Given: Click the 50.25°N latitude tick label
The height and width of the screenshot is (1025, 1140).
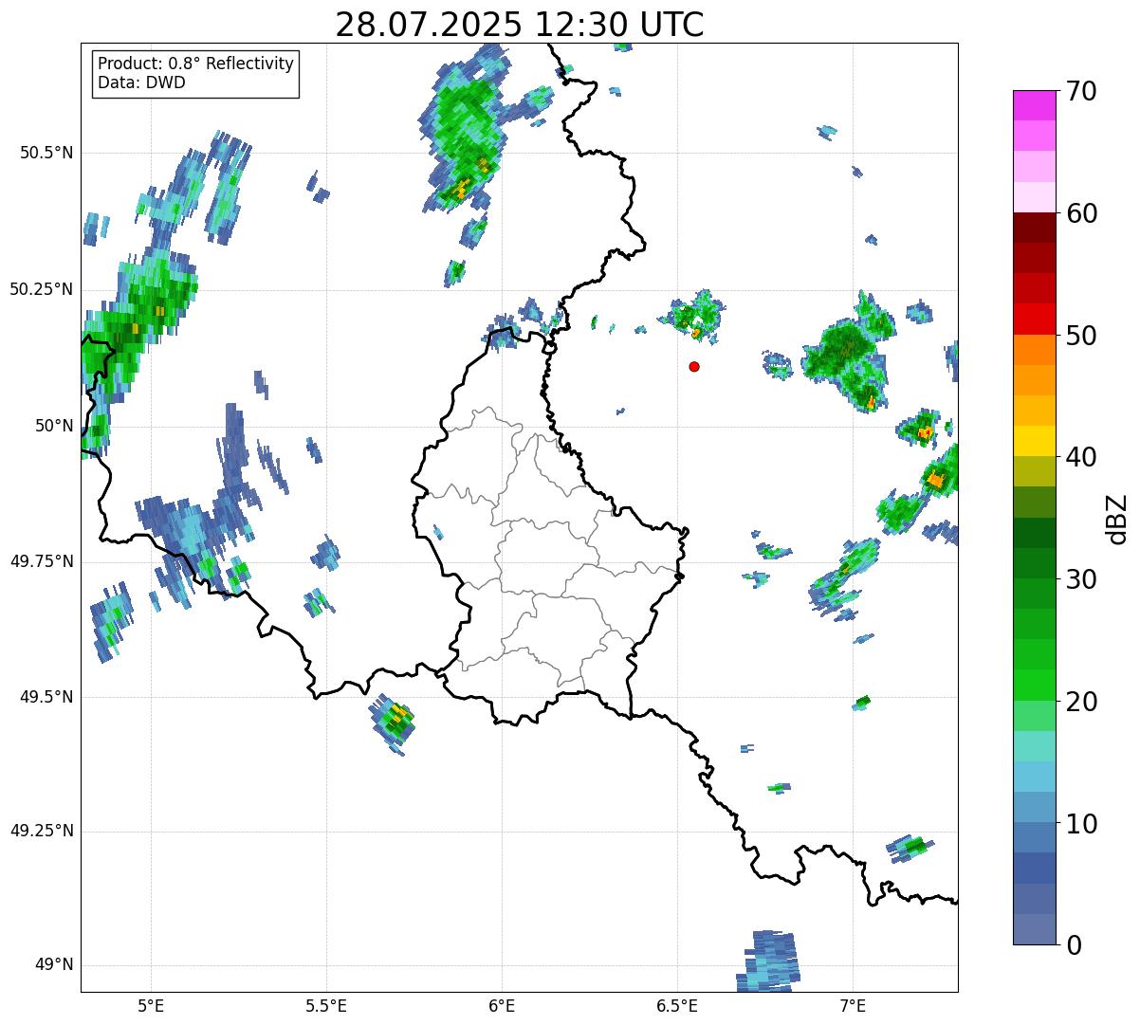Looking at the screenshot, I should [x=42, y=289].
